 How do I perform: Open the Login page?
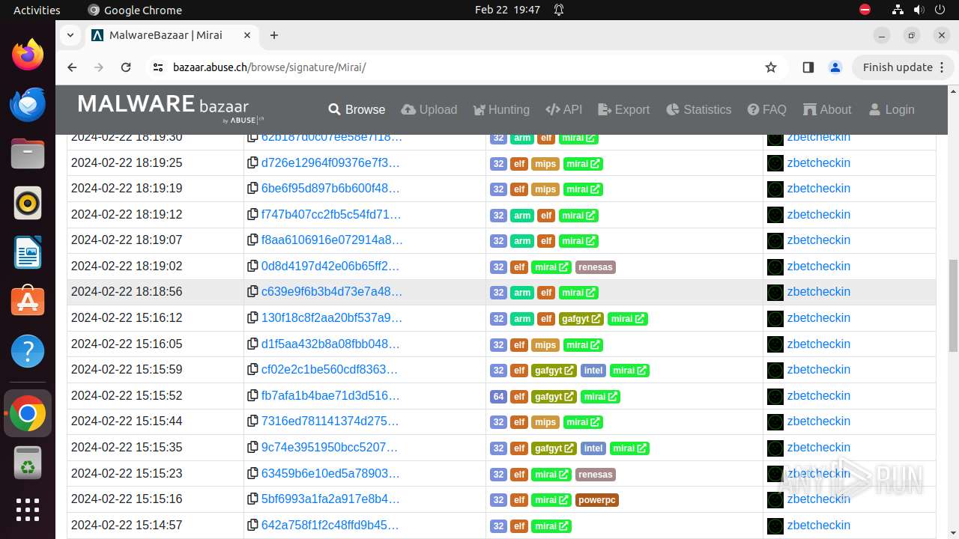[892, 109]
